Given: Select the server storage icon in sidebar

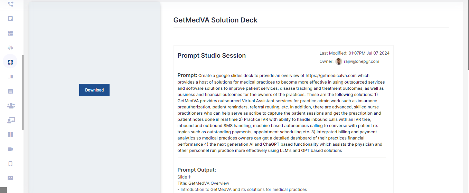Looking at the screenshot, I should [10, 33].
